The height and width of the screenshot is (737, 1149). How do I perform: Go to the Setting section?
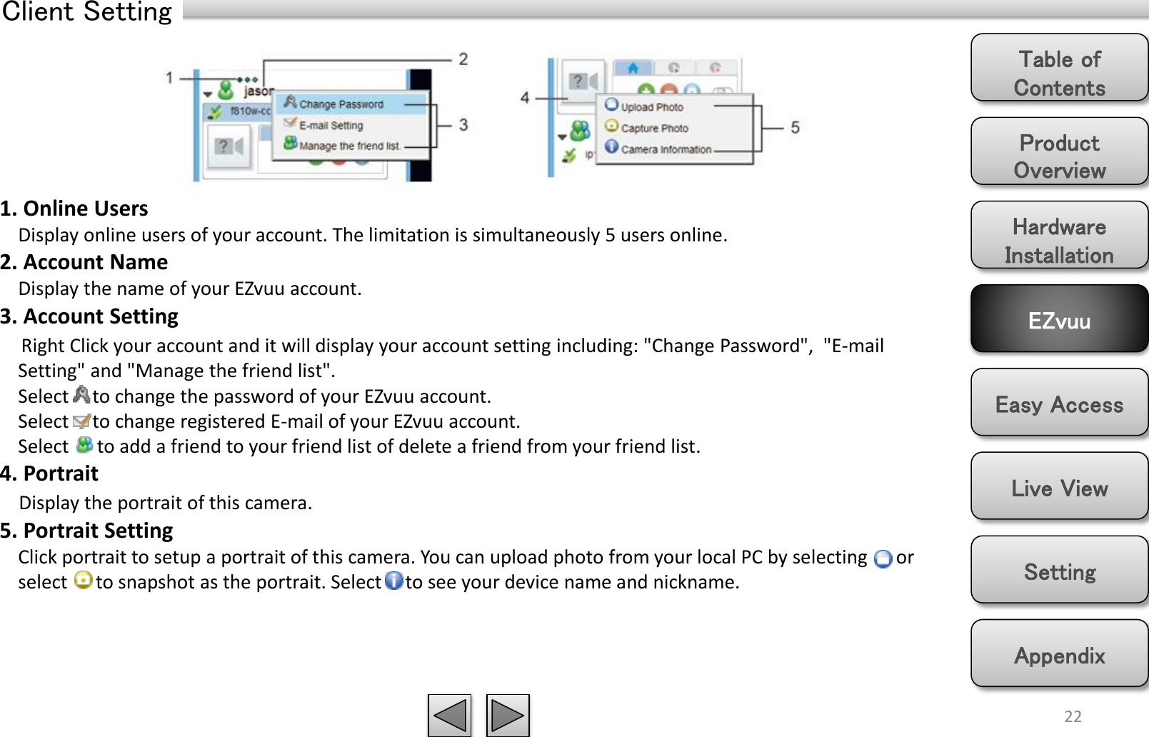(1059, 569)
